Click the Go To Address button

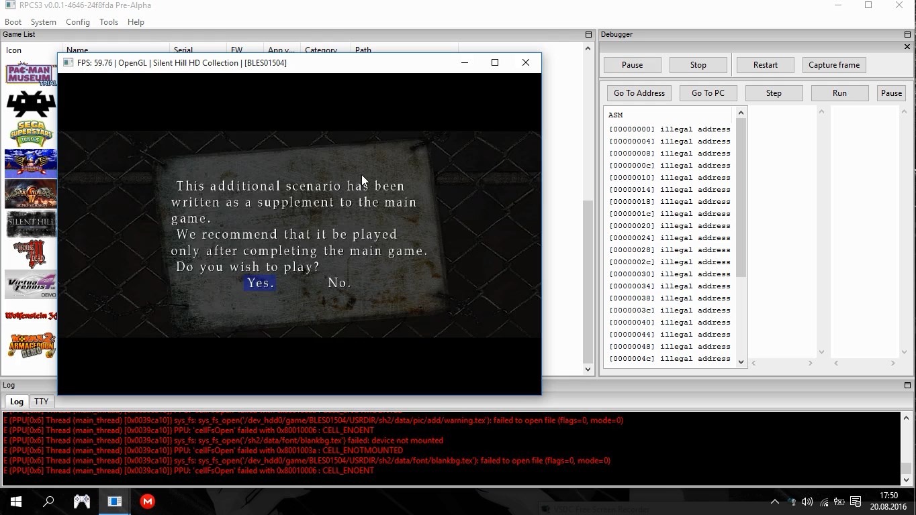pyautogui.click(x=639, y=93)
